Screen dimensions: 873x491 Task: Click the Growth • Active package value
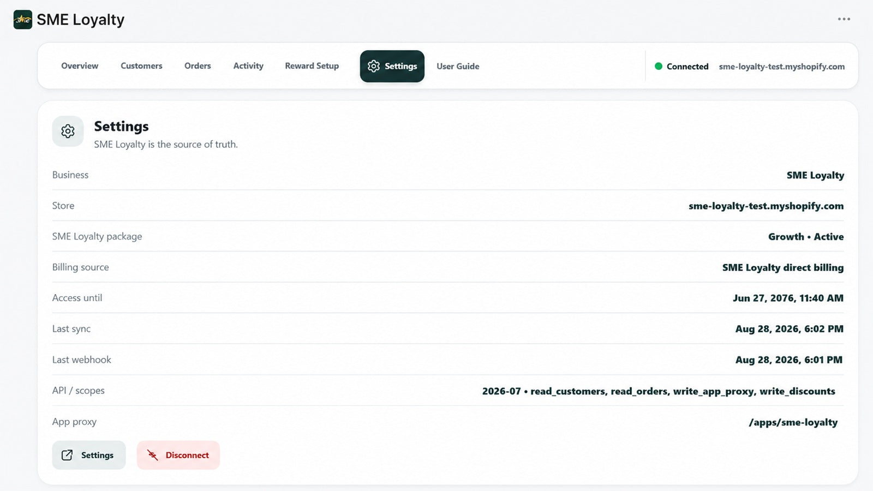click(x=806, y=237)
